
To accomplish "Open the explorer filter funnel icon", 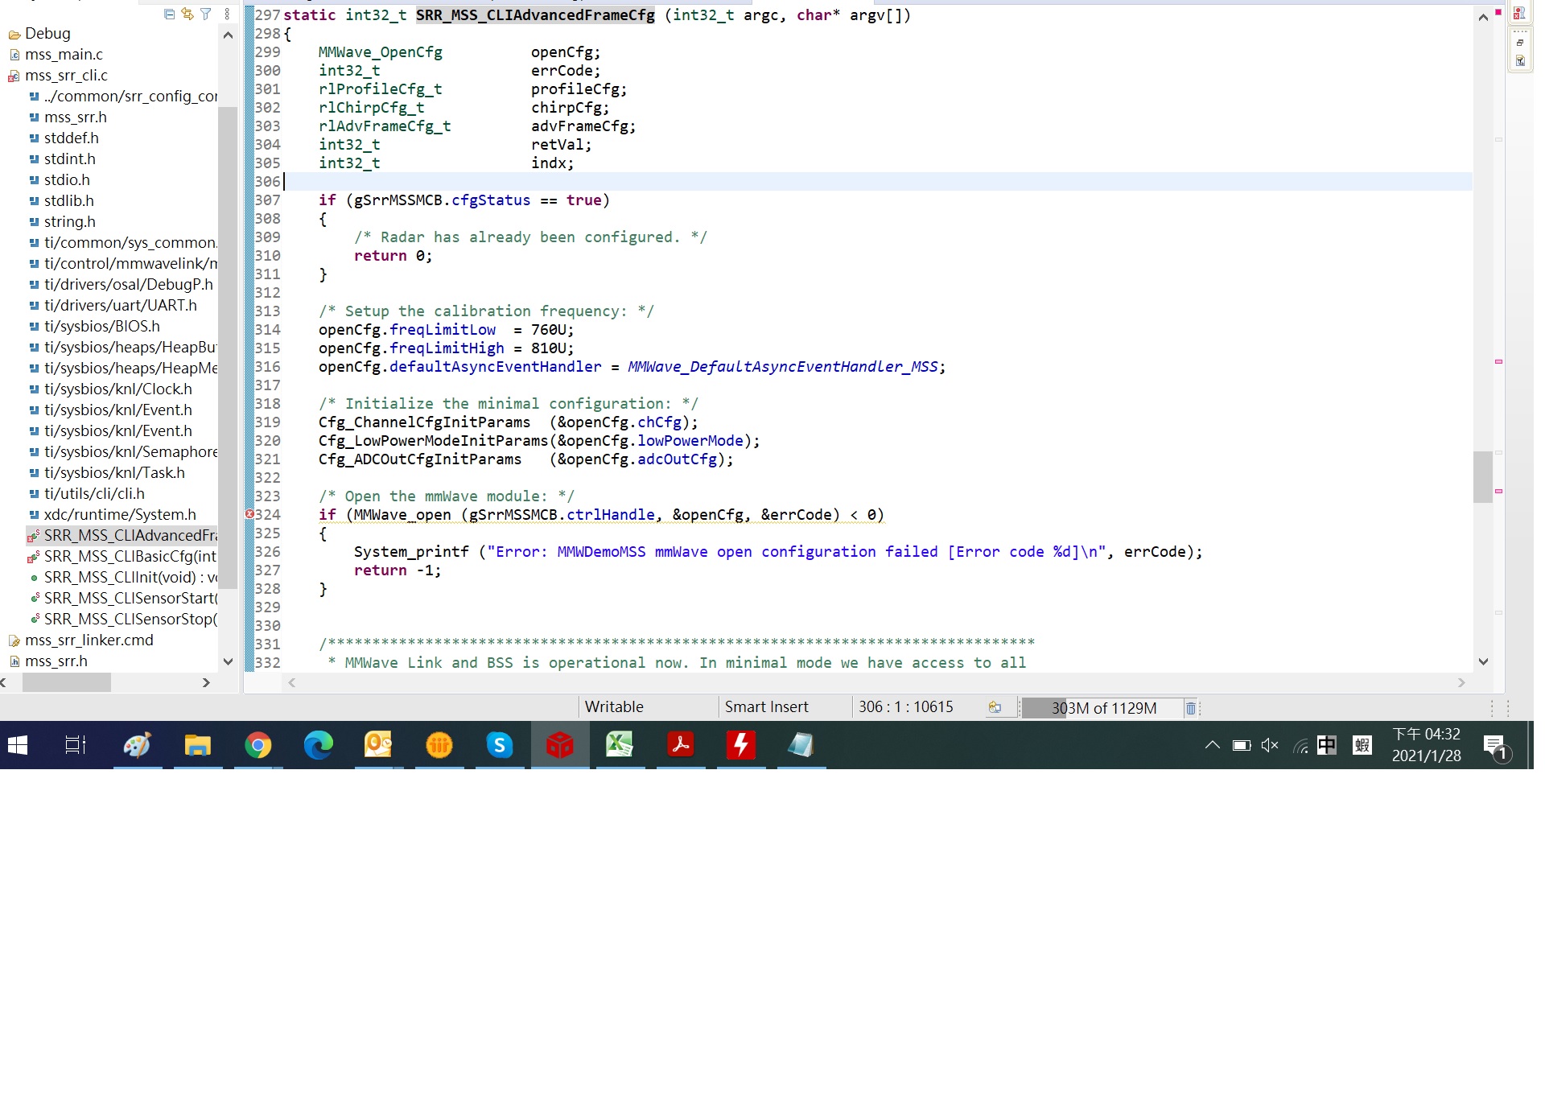I will [x=206, y=14].
